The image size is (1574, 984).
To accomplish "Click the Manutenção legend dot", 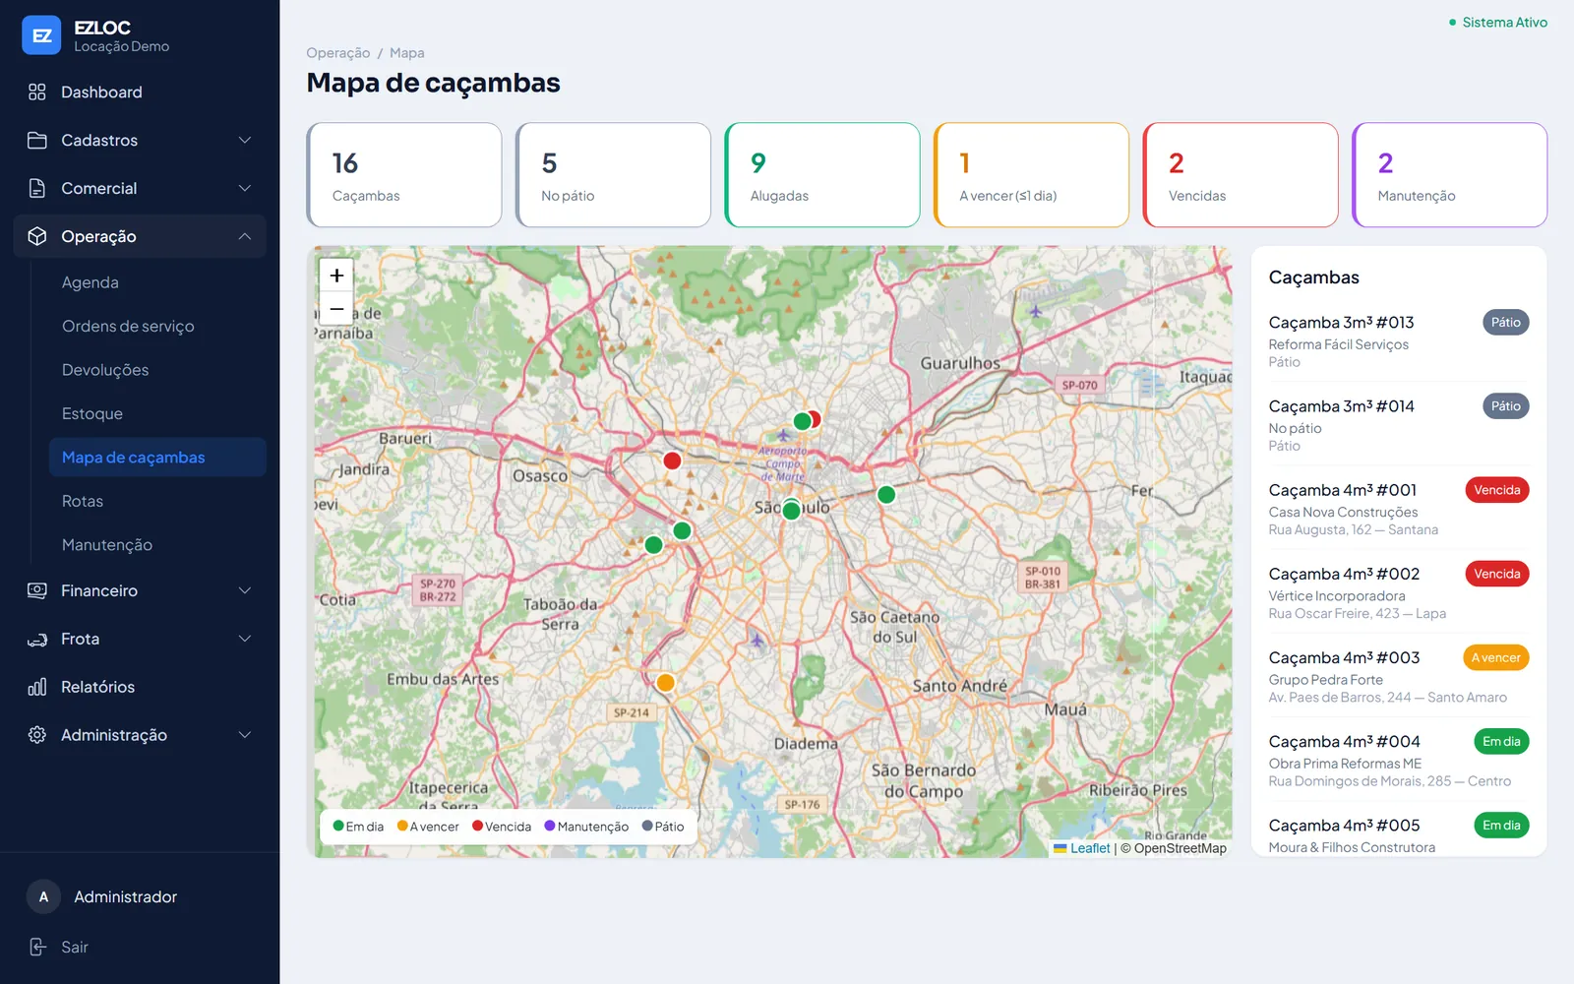I will point(550,826).
